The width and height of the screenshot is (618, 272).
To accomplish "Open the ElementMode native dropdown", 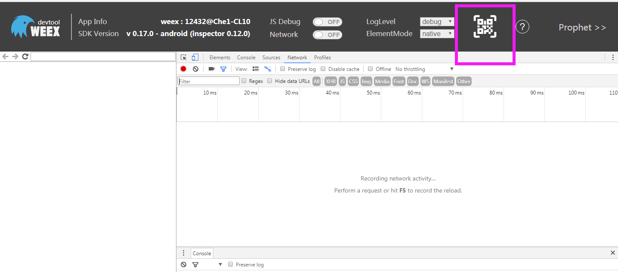I will point(437,34).
